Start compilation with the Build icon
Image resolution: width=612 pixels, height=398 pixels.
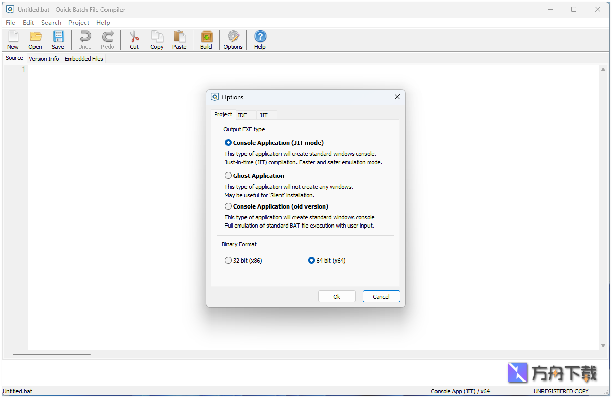click(x=206, y=40)
